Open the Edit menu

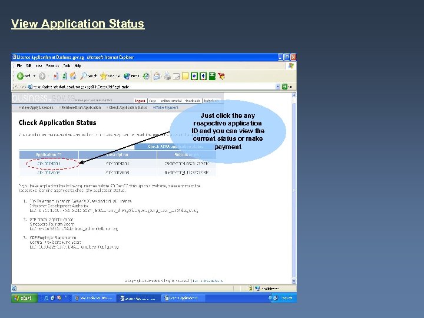29,66
